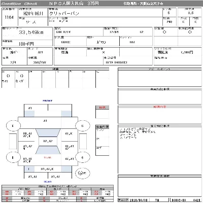
Task: Select the red trunk label in the diagram
Action: [48, 157]
